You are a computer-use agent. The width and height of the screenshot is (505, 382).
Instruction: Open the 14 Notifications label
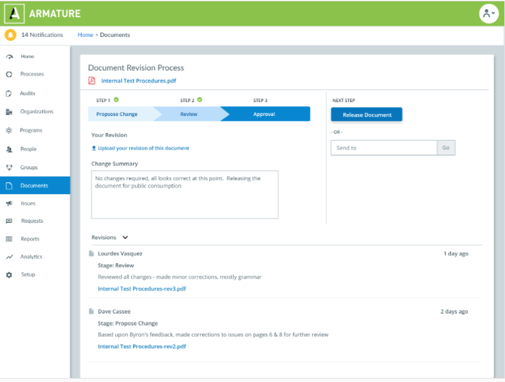42,35
